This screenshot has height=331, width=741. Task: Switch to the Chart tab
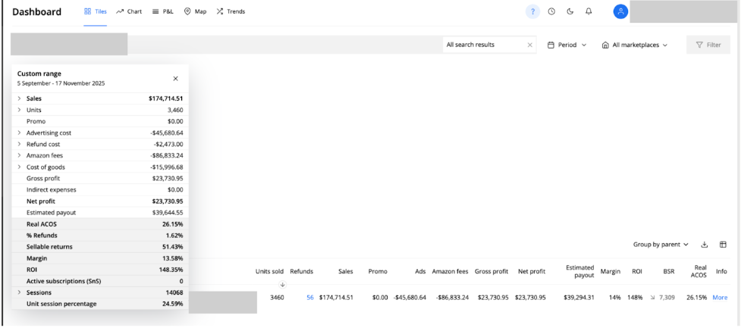[129, 12]
